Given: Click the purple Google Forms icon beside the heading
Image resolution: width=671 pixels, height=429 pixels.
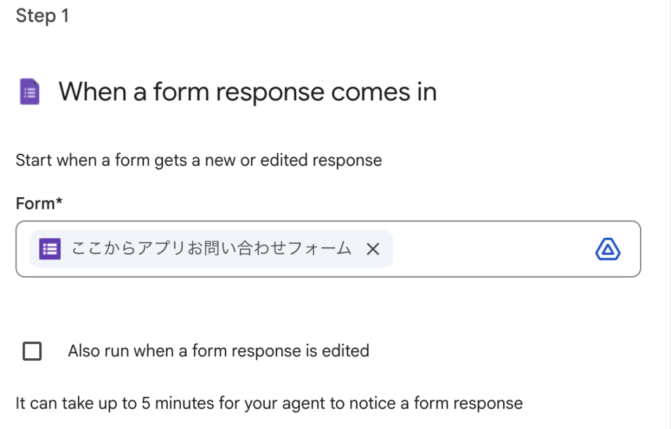Looking at the screenshot, I should coord(29,92).
